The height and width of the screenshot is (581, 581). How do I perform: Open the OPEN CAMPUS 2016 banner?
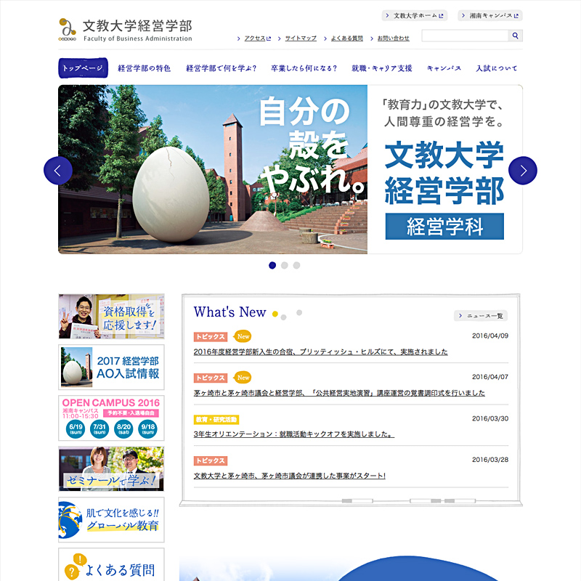111,418
